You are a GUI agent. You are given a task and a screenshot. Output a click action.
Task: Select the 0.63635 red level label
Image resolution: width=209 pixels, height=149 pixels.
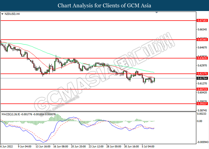click(202, 58)
